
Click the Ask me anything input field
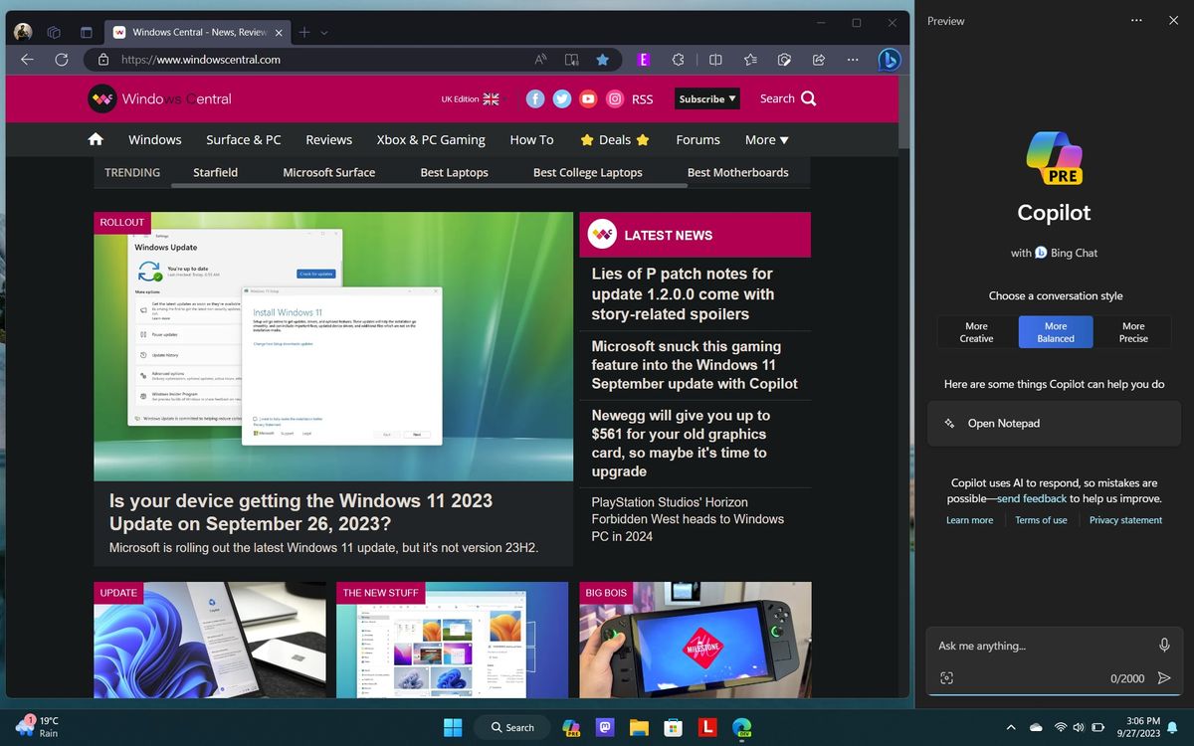coord(1025,645)
